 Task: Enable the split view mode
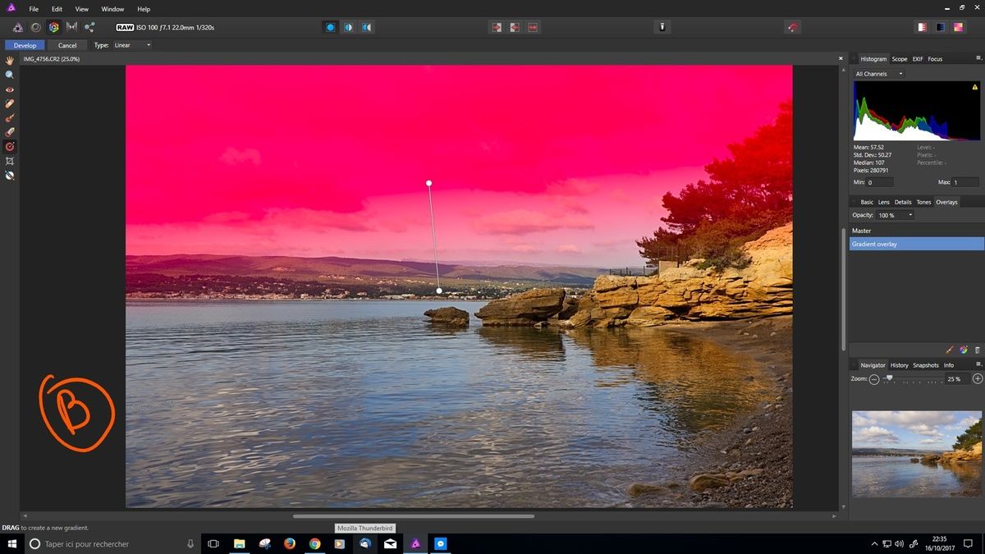click(348, 27)
